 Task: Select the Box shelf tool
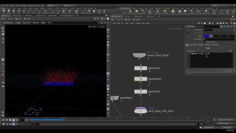pos(4,11)
